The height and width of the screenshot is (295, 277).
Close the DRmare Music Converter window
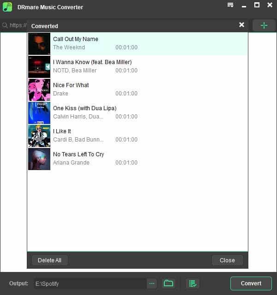click(270, 5)
